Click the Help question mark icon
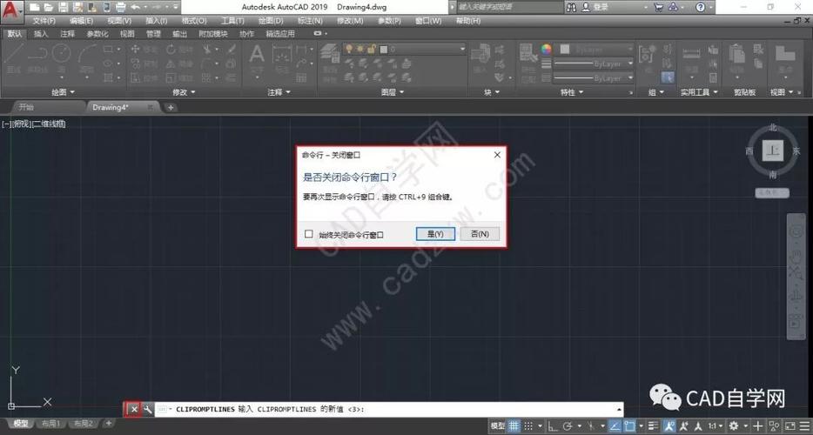This screenshot has width=813, height=435. click(x=701, y=7)
